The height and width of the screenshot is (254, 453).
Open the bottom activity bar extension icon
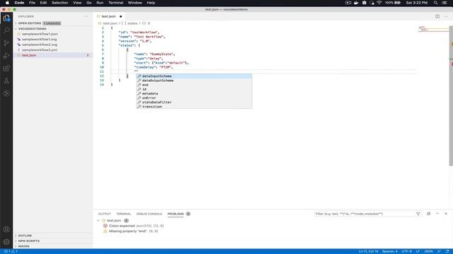[6, 93]
